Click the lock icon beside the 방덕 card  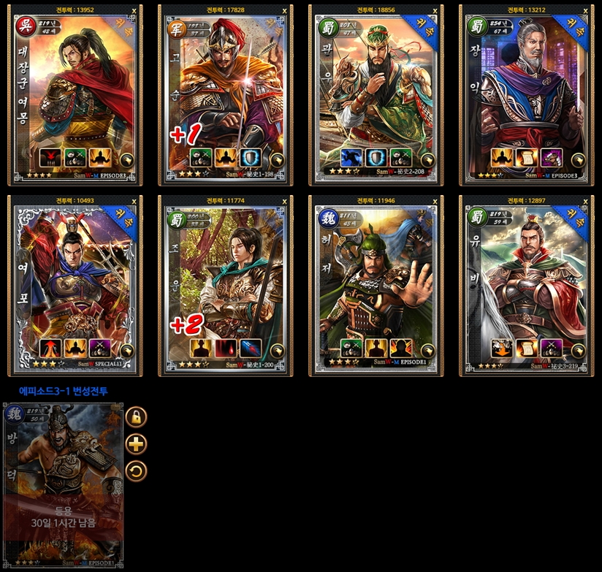pos(137,417)
